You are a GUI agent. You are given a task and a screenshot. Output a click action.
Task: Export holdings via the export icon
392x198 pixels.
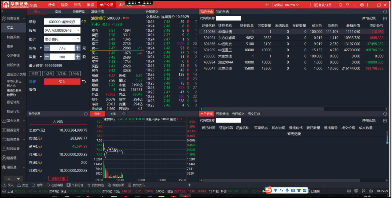point(385,18)
